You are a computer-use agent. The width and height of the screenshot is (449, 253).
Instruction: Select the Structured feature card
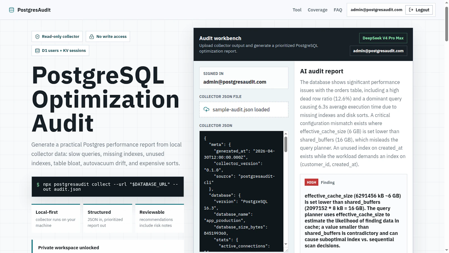click(x=107, y=218)
